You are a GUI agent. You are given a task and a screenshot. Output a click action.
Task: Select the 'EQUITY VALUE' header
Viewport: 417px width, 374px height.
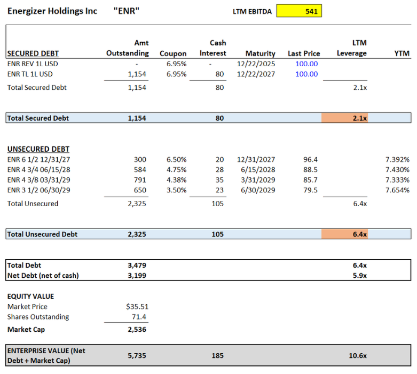[30, 297]
